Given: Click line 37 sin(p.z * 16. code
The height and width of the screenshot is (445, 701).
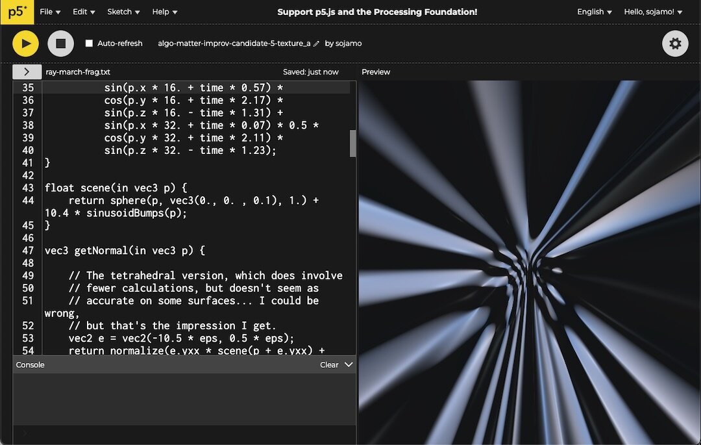Looking at the screenshot, I should click(x=193, y=112).
